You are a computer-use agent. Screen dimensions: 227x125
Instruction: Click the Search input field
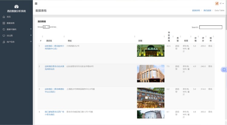pyautogui.click(x=211, y=27)
